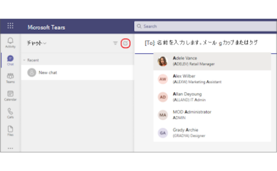Click the (ALEXW) Marketing Assistant text
The image size is (277, 171).
tap(197, 82)
